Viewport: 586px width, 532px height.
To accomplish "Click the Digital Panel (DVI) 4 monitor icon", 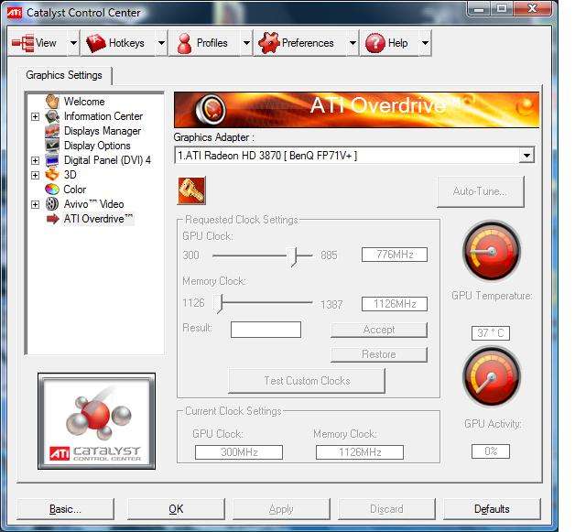I will click(x=52, y=160).
